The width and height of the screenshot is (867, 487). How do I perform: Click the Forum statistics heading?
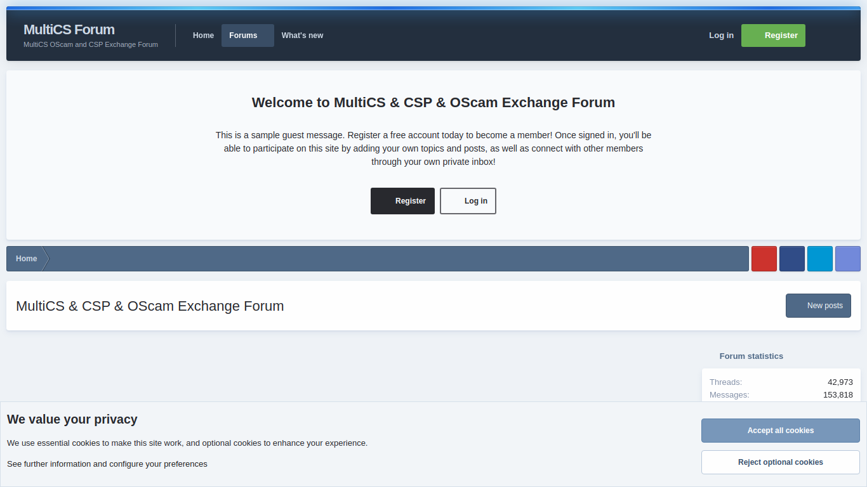click(751, 356)
